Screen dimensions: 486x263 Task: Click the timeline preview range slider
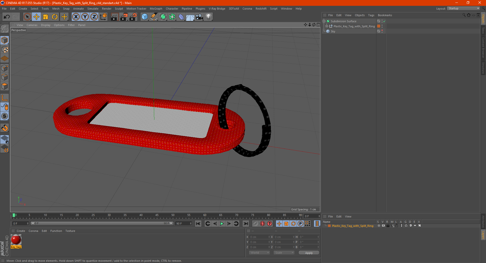(x=102, y=223)
